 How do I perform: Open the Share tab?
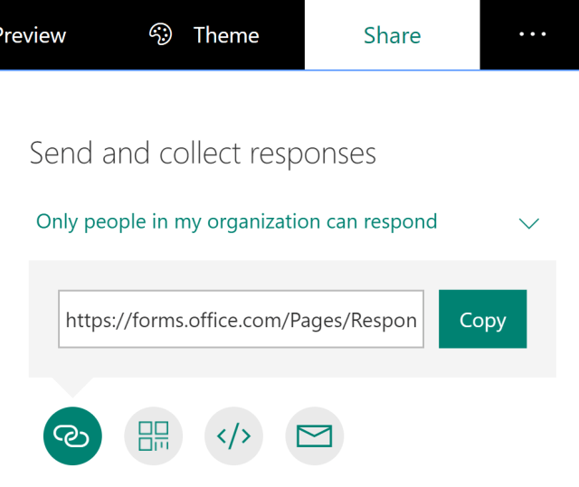click(392, 35)
